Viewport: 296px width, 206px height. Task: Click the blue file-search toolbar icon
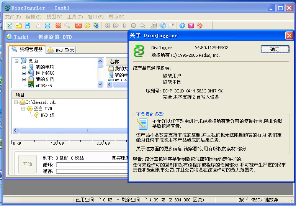[162, 26]
